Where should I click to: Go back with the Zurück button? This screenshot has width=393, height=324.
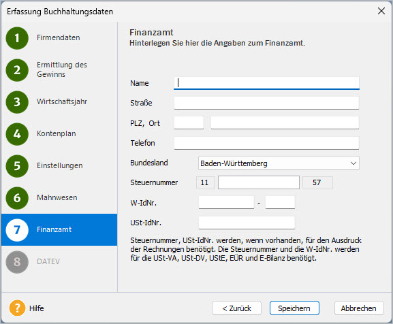click(x=236, y=308)
